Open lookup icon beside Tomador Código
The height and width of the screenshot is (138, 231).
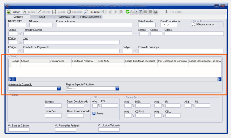(21, 34)
